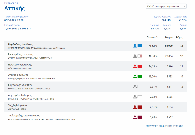
Task: Click the 'Αττικής' region heading
Action: point(15,8)
